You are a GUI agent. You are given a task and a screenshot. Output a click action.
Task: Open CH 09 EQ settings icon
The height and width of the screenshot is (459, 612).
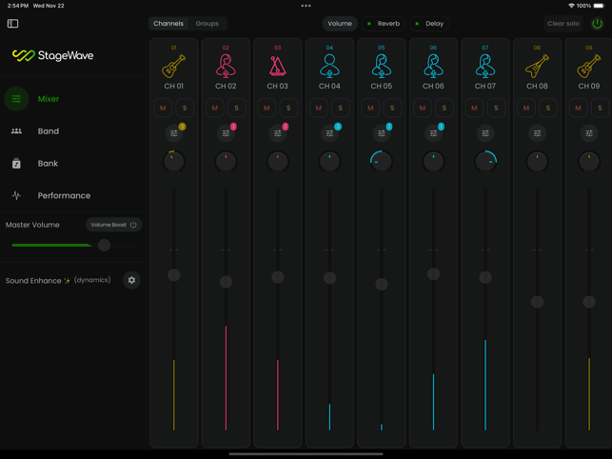589,133
